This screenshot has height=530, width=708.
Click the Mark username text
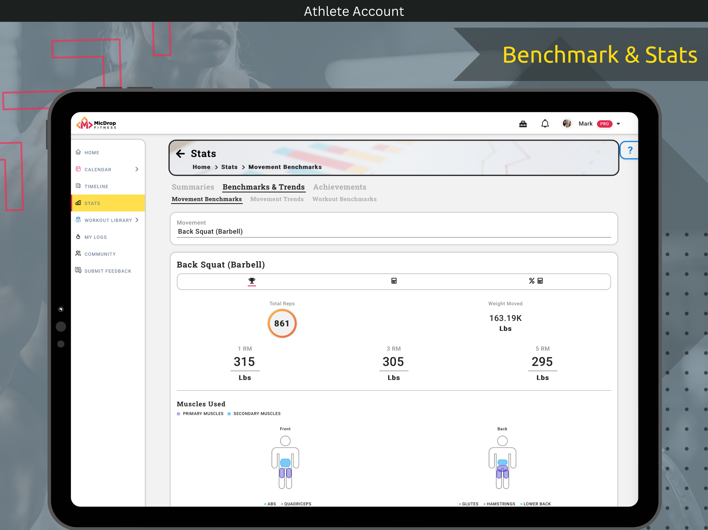[x=585, y=124]
